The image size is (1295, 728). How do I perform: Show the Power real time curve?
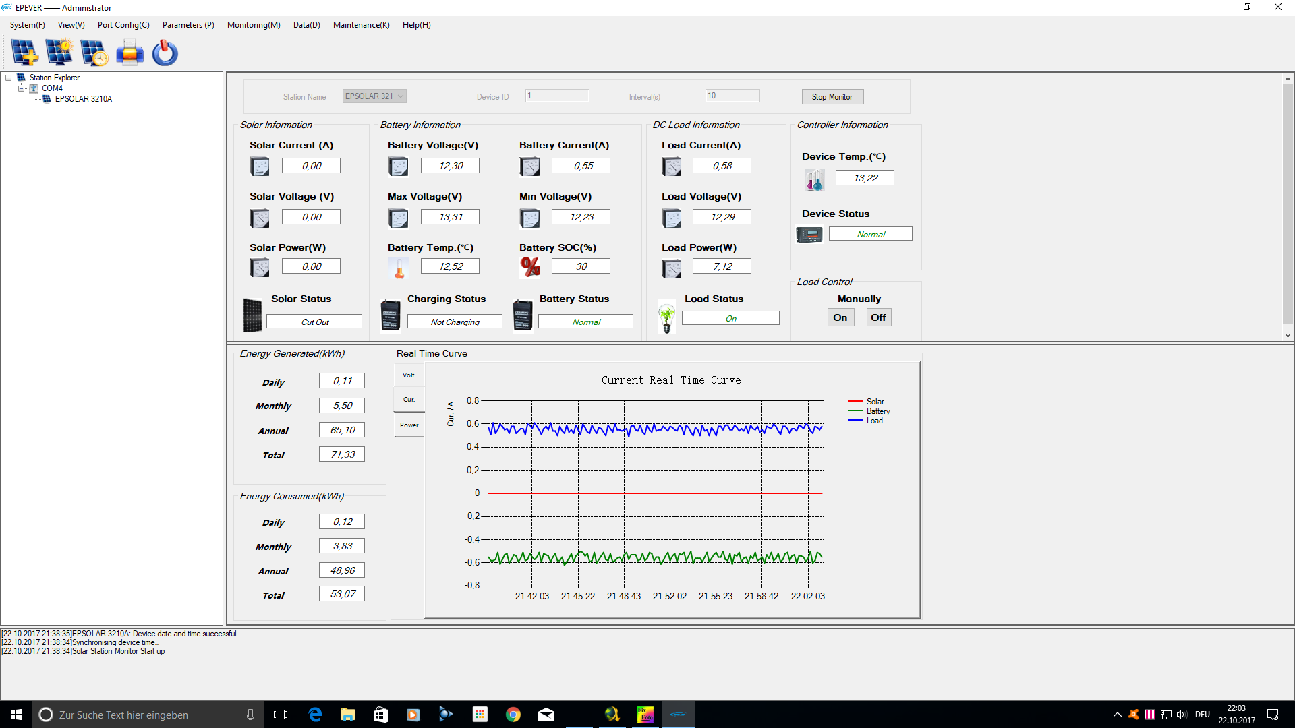point(409,425)
